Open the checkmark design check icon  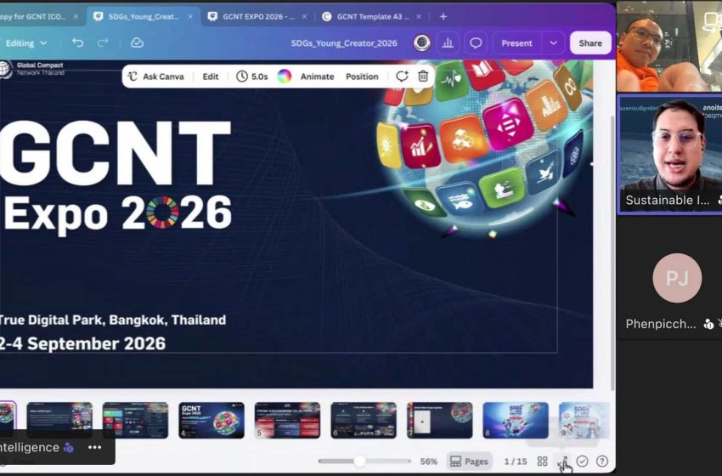pos(583,462)
